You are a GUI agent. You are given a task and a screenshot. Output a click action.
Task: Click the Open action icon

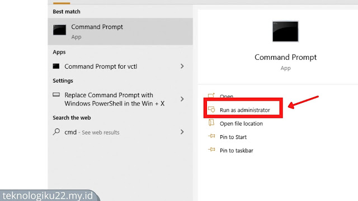click(x=211, y=95)
